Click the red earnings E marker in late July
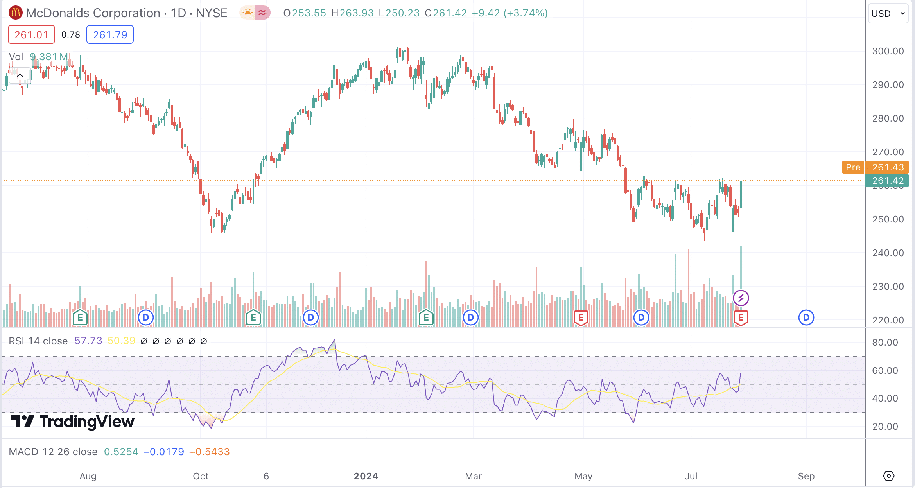 coord(741,318)
